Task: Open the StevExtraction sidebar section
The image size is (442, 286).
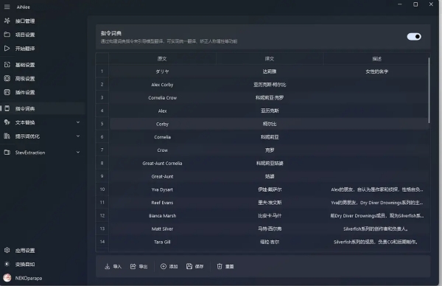Action: (43, 153)
